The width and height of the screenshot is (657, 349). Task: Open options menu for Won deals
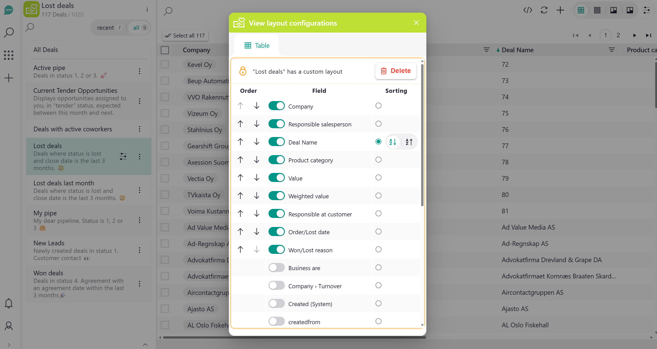(139, 284)
